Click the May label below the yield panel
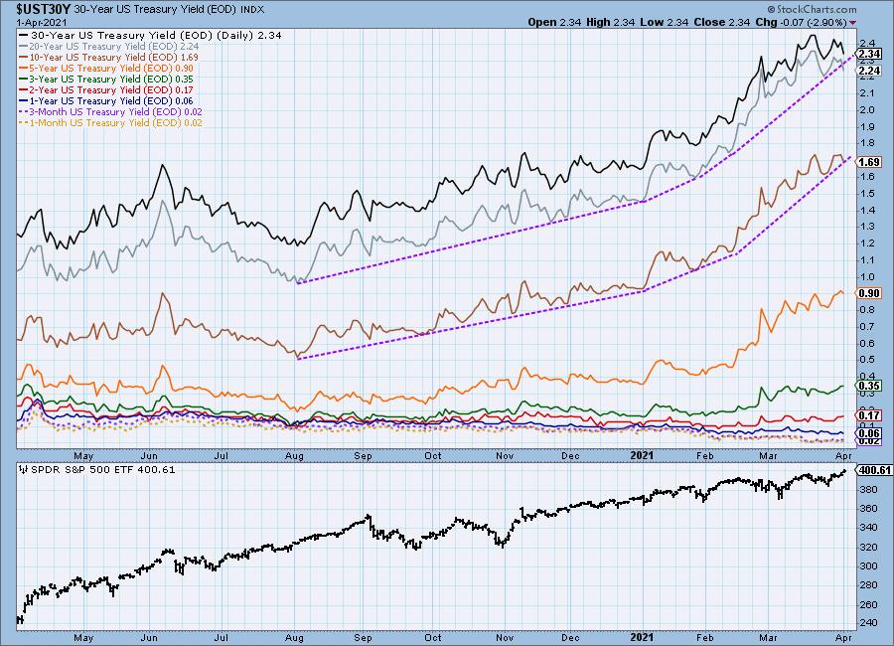This screenshot has height=646, width=894. pos(83,455)
